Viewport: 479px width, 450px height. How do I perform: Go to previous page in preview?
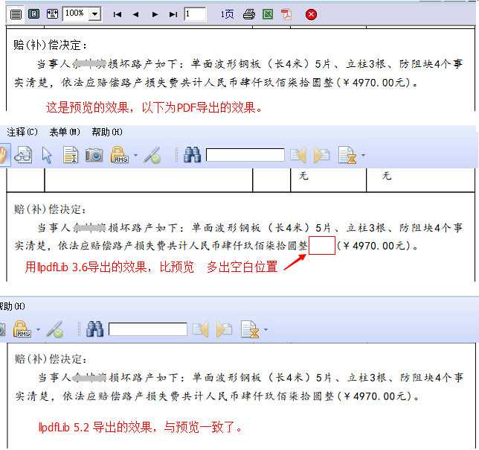pyautogui.click(x=135, y=14)
